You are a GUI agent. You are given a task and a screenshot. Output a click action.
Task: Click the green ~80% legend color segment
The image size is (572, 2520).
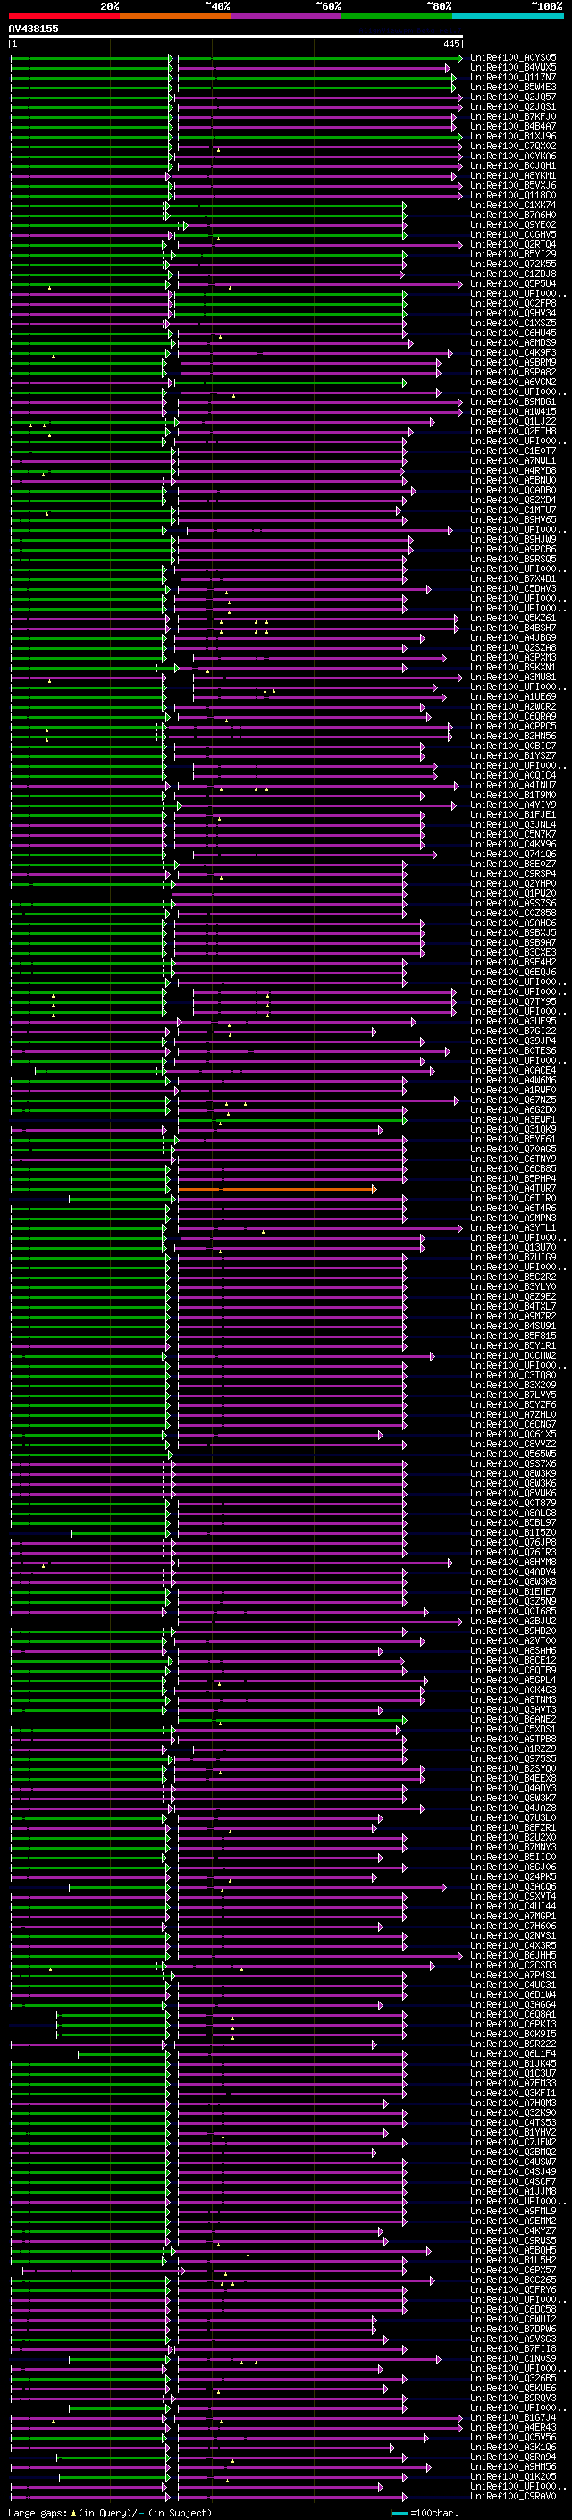pos(397,17)
